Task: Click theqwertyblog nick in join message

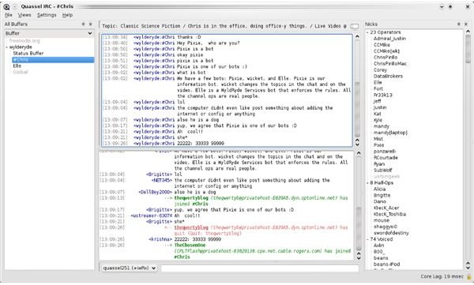Action: [191, 198]
